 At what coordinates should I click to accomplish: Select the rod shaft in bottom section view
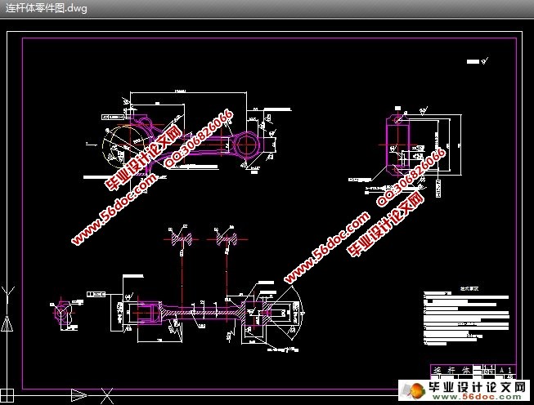coord(204,311)
